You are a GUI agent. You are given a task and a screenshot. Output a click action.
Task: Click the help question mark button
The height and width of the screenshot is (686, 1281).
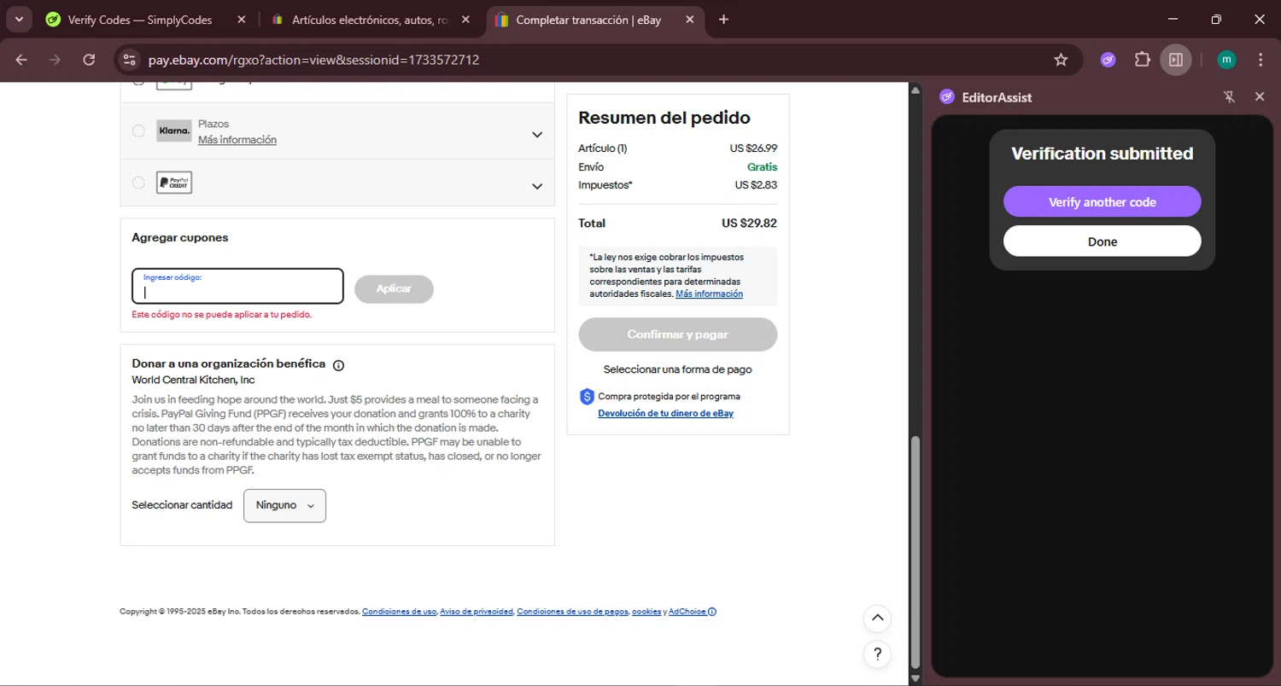(x=877, y=654)
